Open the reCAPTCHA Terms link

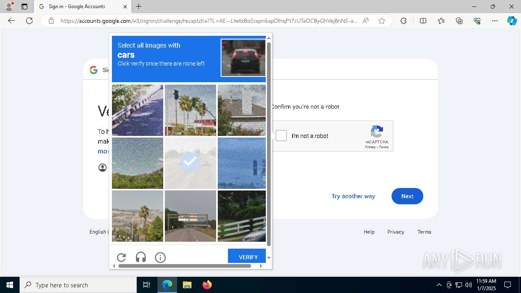click(x=384, y=147)
